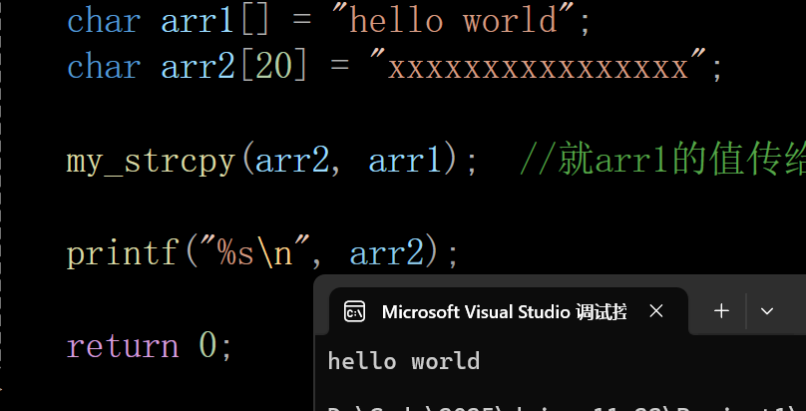806x411 pixels.
Task: Click the 'return 0;' line
Action: (x=149, y=346)
